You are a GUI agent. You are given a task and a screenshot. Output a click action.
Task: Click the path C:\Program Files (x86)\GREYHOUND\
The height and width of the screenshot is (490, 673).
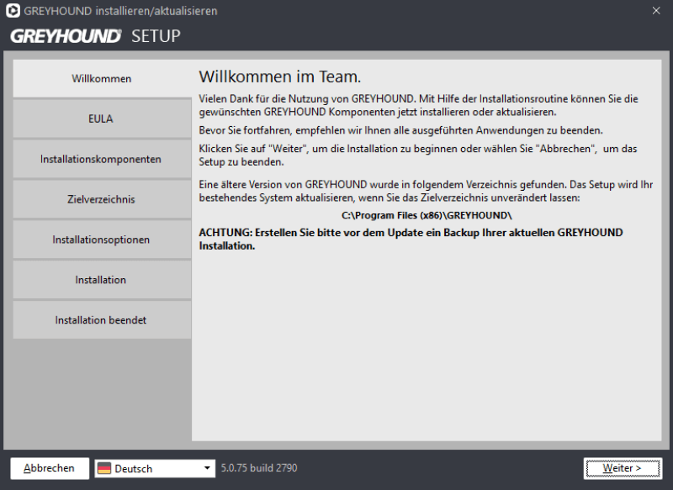(x=427, y=215)
